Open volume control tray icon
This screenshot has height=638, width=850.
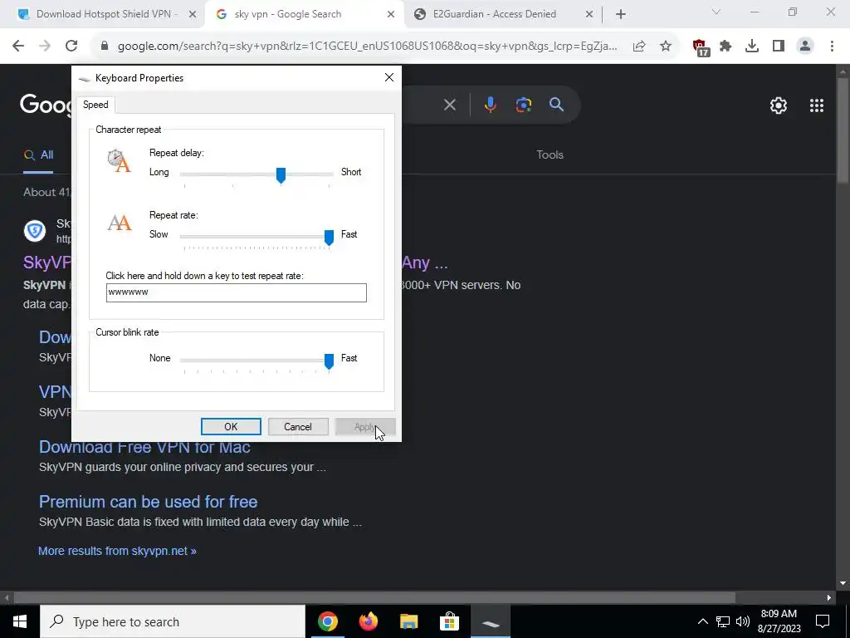743,621
